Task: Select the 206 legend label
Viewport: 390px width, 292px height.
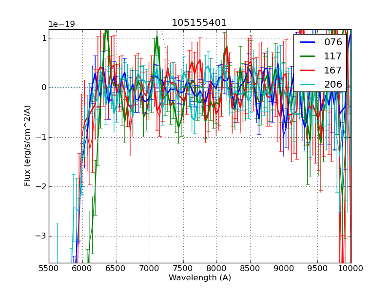Action: [333, 84]
